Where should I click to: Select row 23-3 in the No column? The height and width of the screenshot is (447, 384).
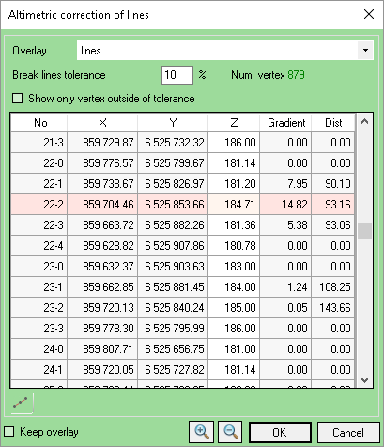click(39, 329)
